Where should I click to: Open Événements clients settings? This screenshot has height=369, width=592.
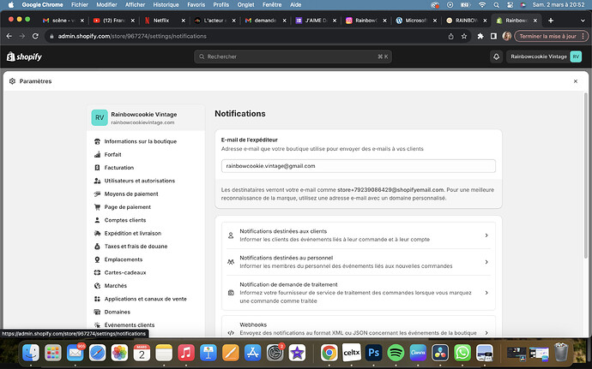click(130, 324)
